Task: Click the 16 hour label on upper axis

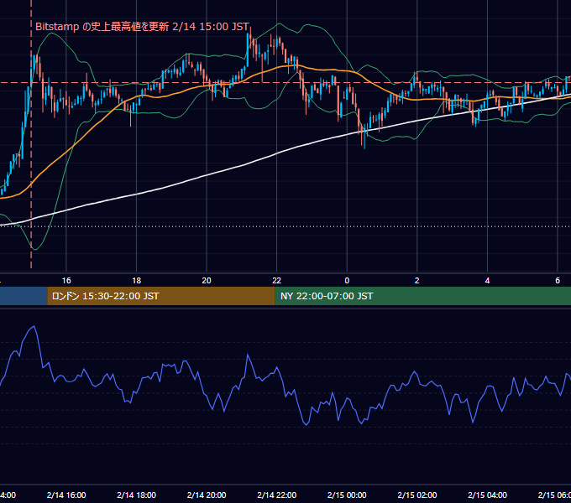Action: click(x=66, y=281)
